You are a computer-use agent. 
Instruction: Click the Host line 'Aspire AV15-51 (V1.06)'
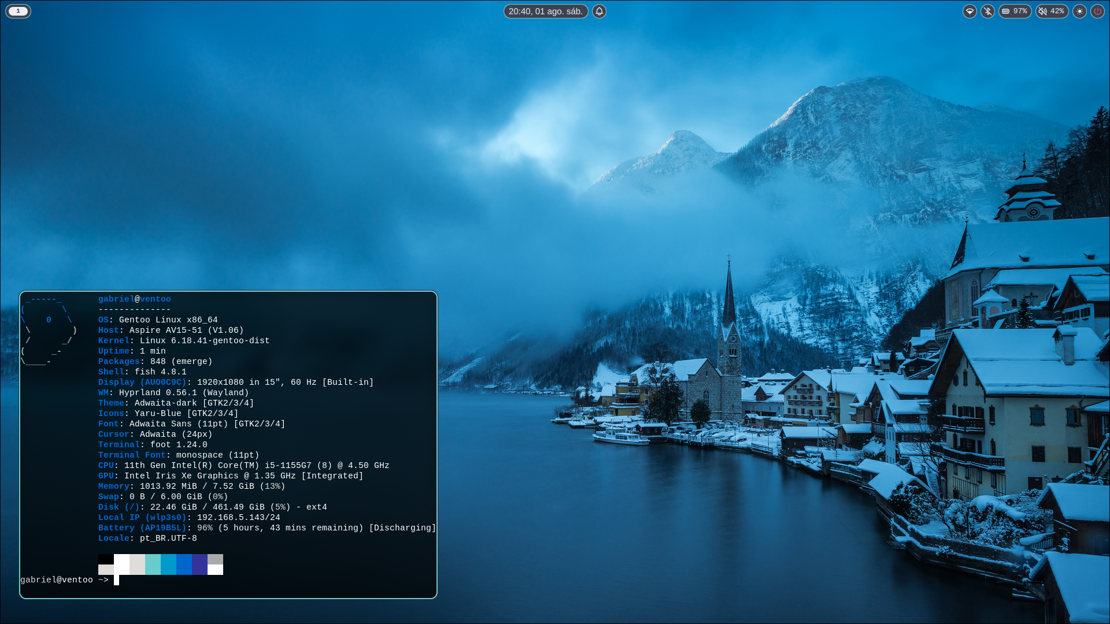click(171, 330)
